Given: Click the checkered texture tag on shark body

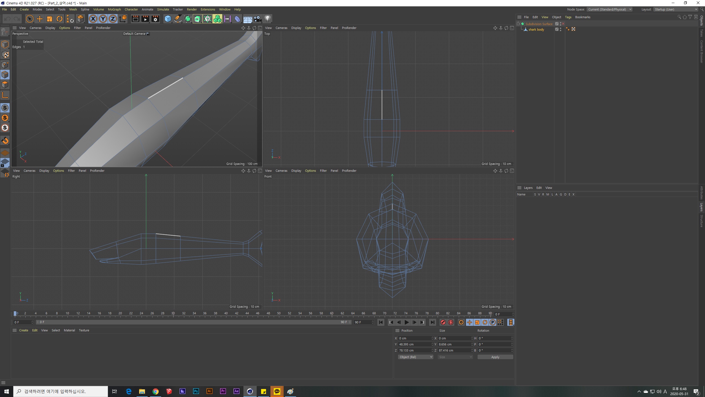Looking at the screenshot, I should pyautogui.click(x=573, y=29).
